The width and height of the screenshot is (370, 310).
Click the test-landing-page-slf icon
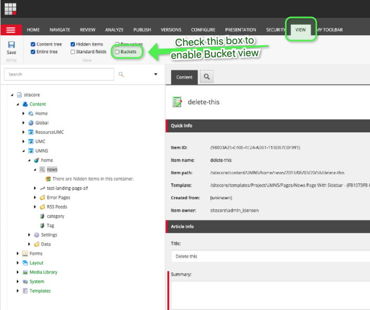coord(43,188)
